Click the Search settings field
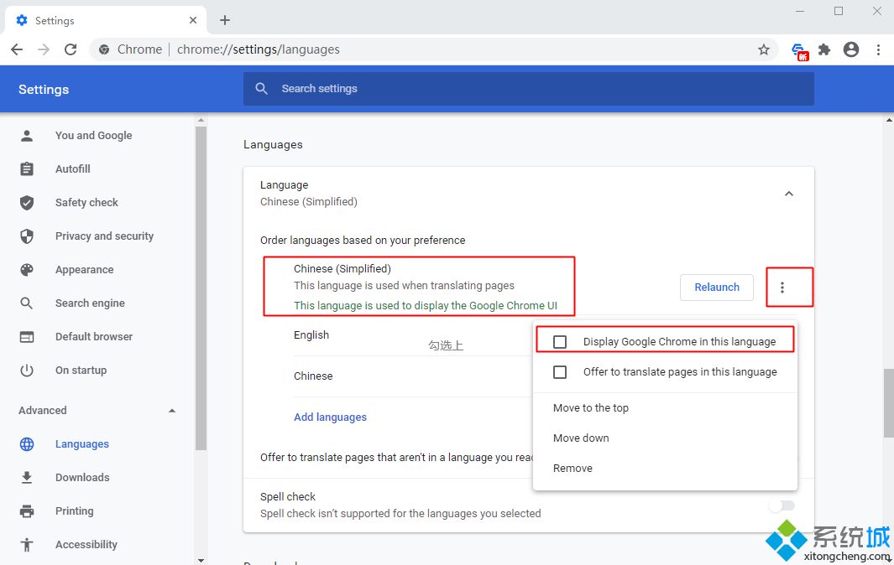The height and width of the screenshot is (565, 894). pos(529,88)
